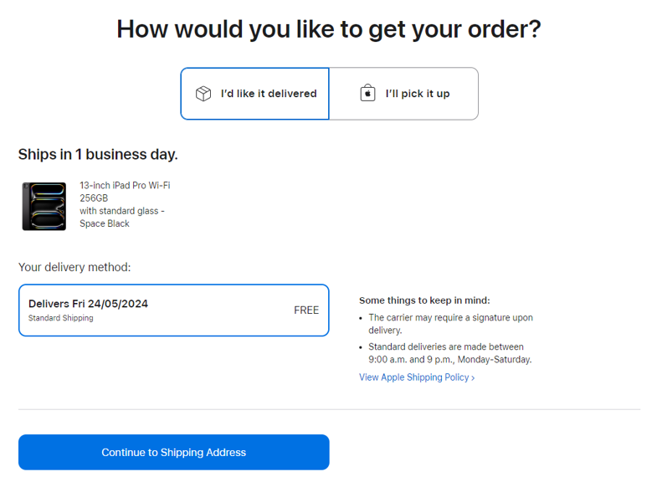Select the Standard Shipping delivery method
The image size is (657, 477).
click(x=173, y=310)
